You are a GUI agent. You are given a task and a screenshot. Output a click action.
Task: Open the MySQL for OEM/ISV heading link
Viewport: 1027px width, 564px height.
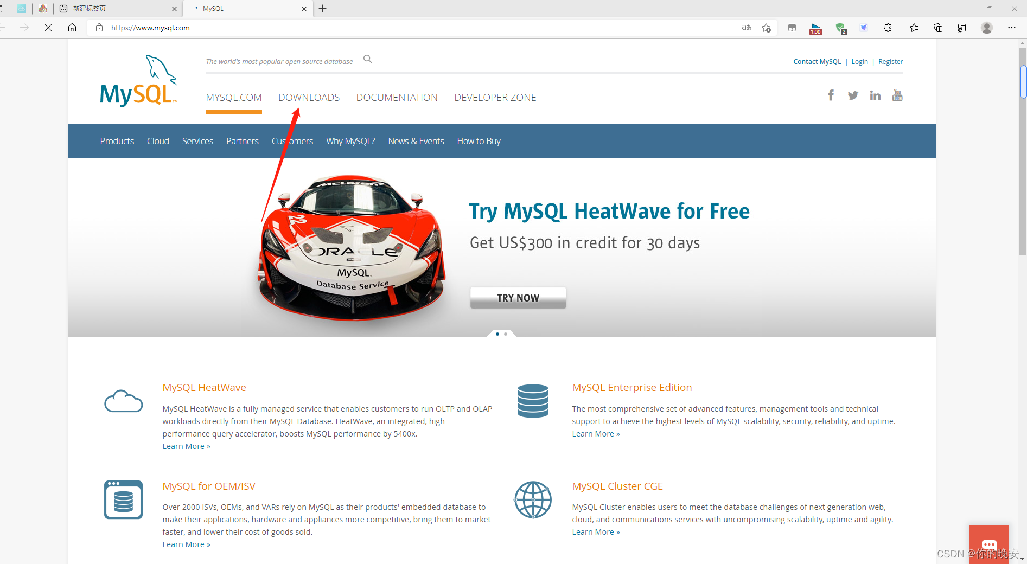click(x=209, y=486)
